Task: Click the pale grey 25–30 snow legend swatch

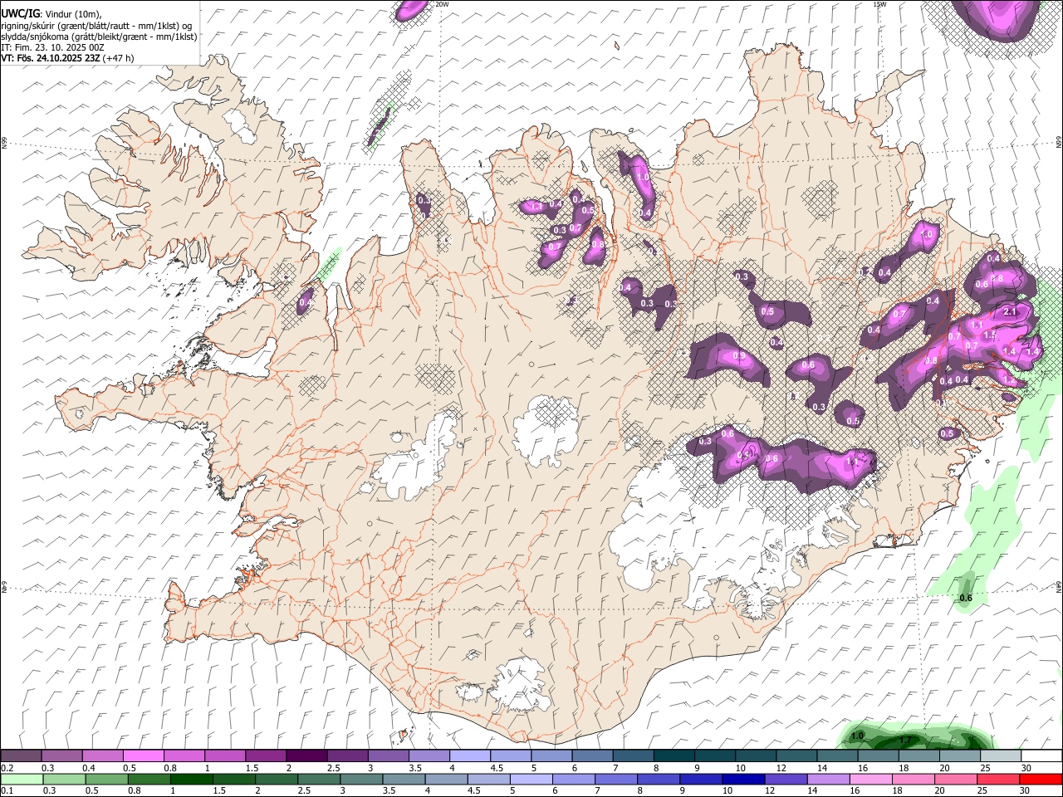Action: click(x=1001, y=756)
